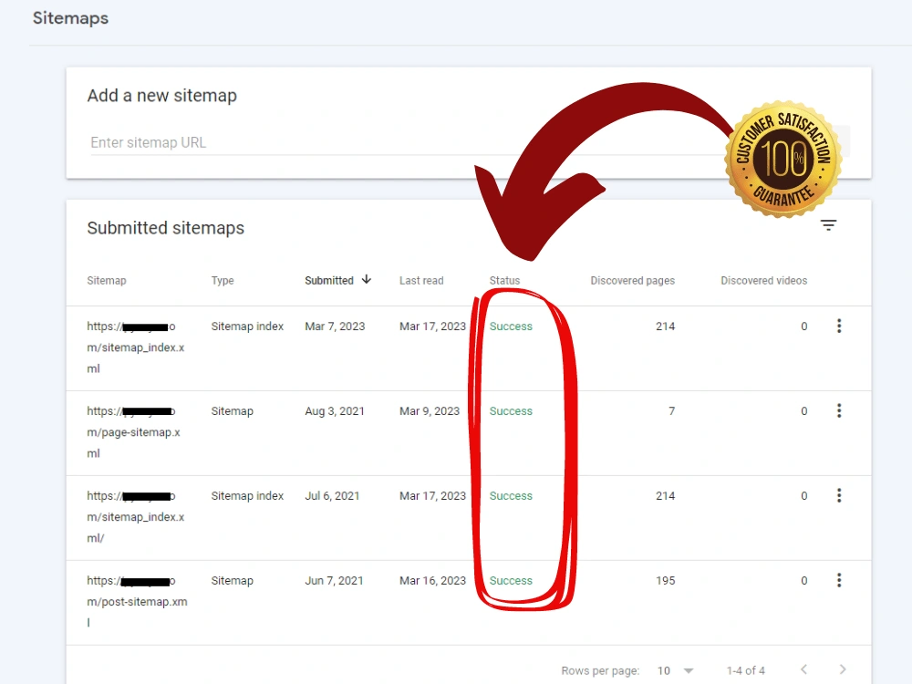Click Success status for page-sitemap row
Image resolution: width=912 pixels, height=684 pixels.
click(x=511, y=411)
